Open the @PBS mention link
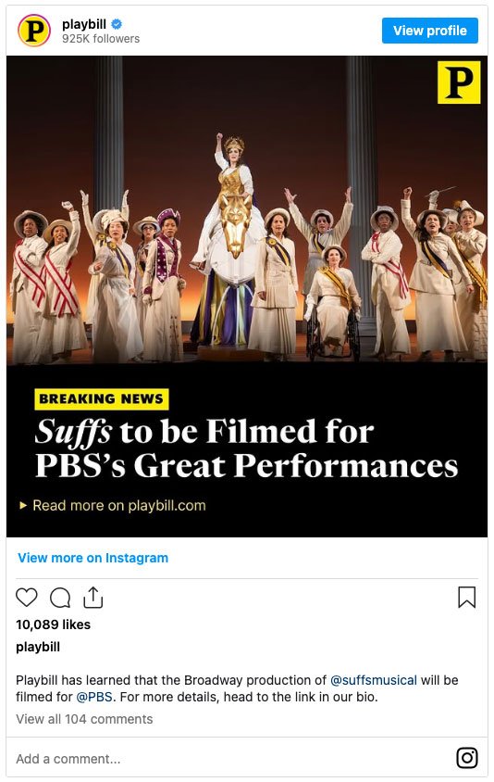 tap(94, 697)
